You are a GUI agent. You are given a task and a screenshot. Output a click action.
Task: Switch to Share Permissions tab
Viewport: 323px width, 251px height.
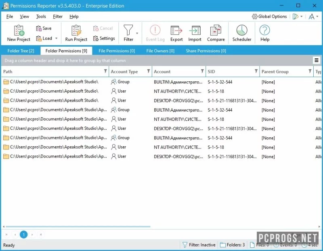click(x=206, y=51)
